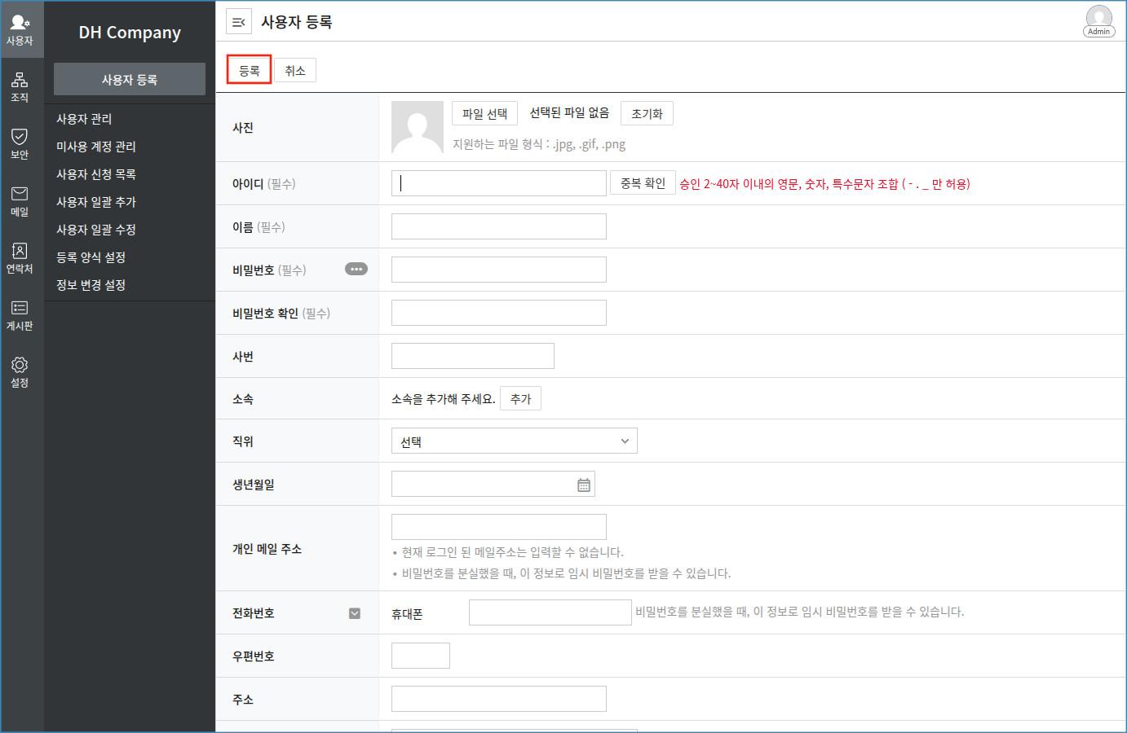Open the 생년월일 calendar date picker icon

(x=584, y=485)
